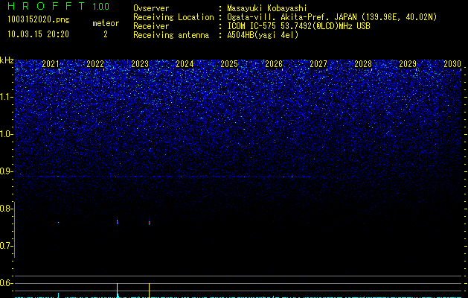Viewport: 468px width, 298px height.
Task: Click the observer name Masayuki Kobayashi
Action: (x=267, y=8)
